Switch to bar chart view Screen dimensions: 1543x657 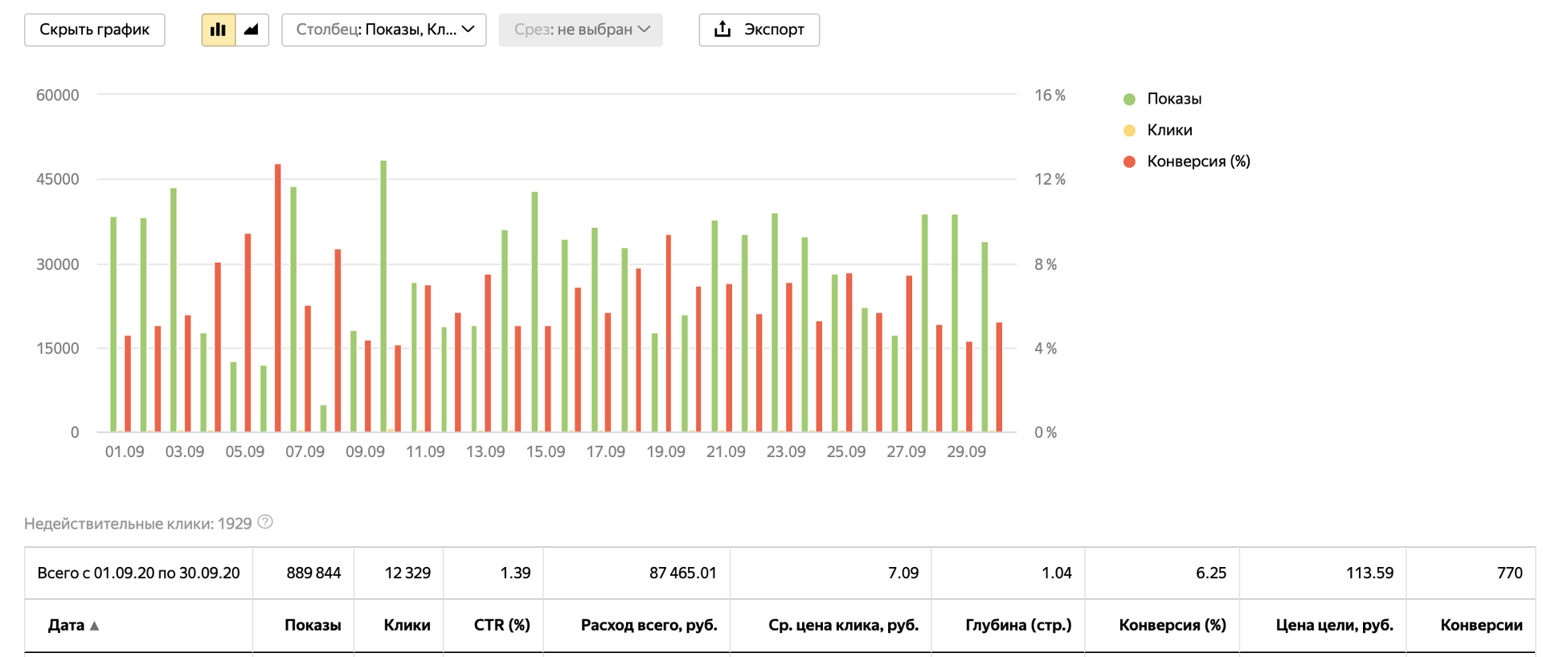(x=218, y=30)
